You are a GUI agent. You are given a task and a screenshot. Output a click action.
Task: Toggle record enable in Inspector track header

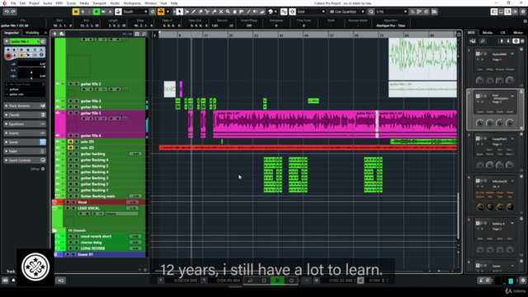[x=8, y=56]
